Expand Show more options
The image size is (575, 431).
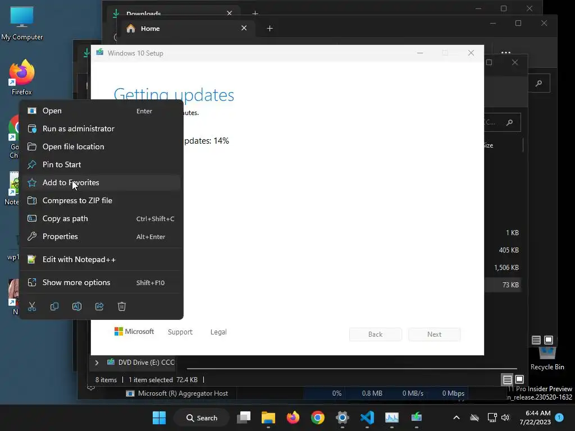click(x=101, y=283)
